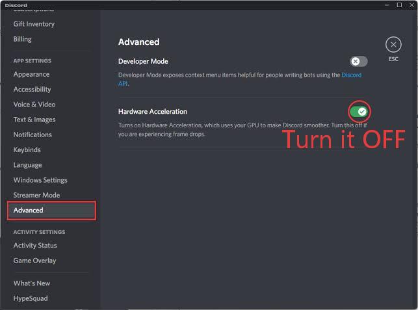
Task: Open Keybinds settings
Action: [27, 150]
